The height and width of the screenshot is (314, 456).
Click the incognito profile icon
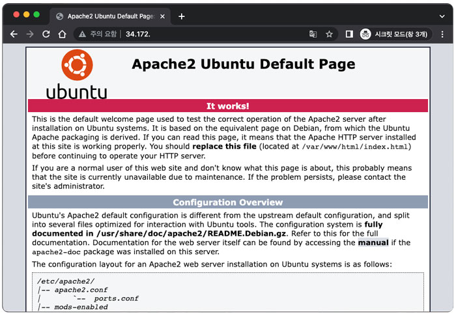tap(365, 35)
